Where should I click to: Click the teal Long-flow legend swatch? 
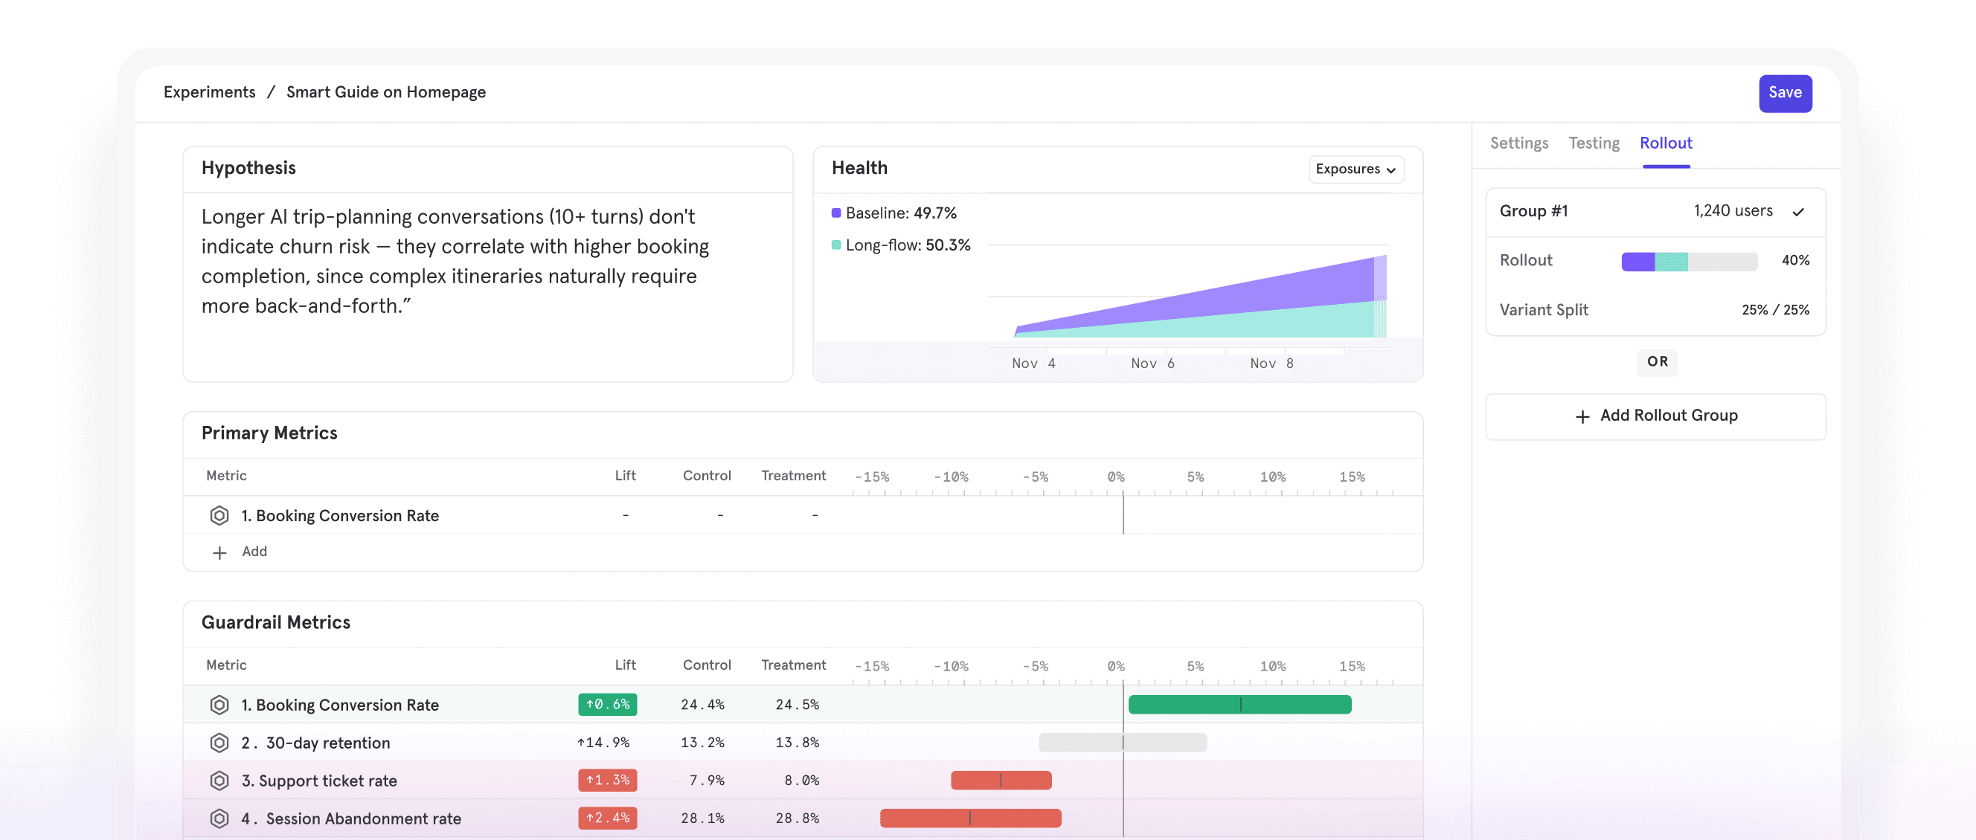click(836, 245)
